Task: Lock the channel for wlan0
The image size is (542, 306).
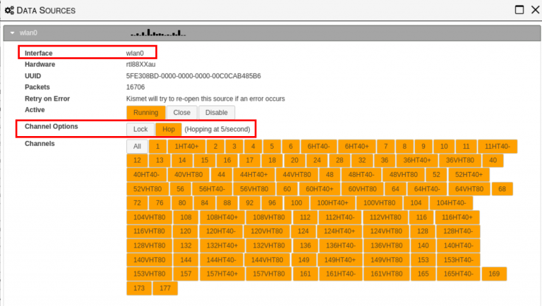Action: click(x=140, y=129)
